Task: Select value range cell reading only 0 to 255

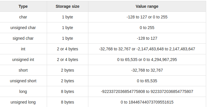Action: pyautogui.click(x=147, y=28)
